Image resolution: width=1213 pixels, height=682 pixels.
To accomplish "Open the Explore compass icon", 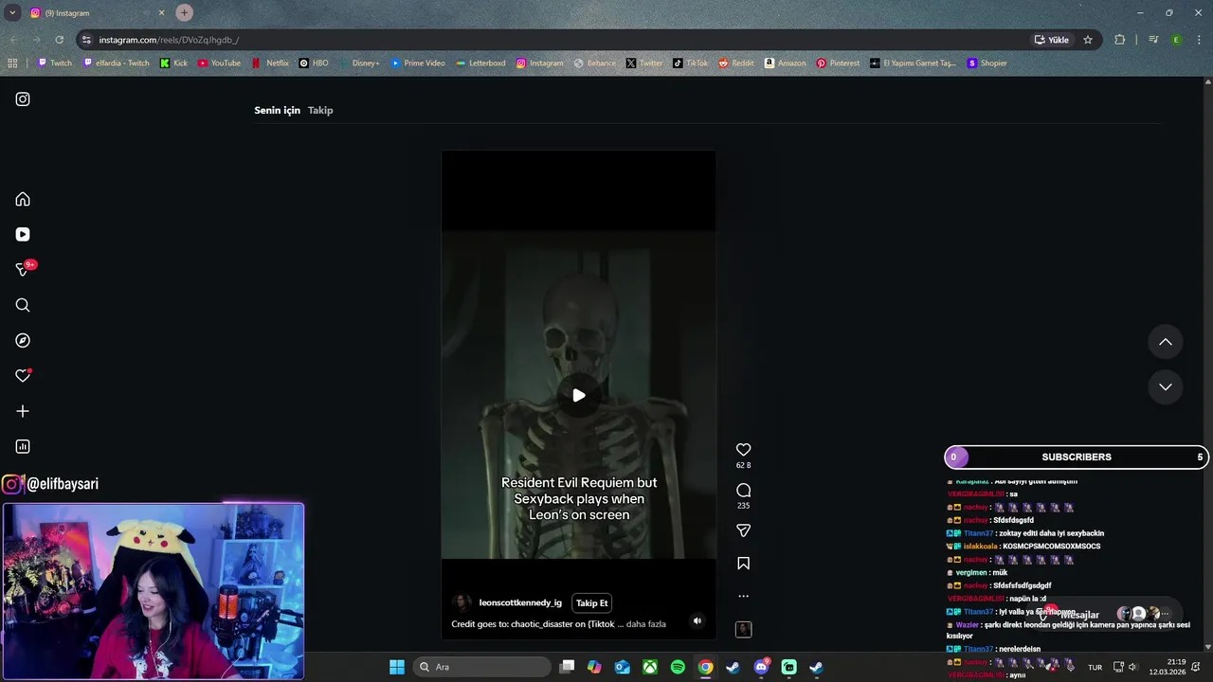I will pos(23,340).
